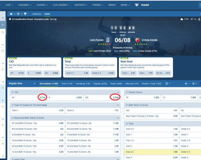
Task: Collapse Result And Both Teams To Score section
Action: 118,118
